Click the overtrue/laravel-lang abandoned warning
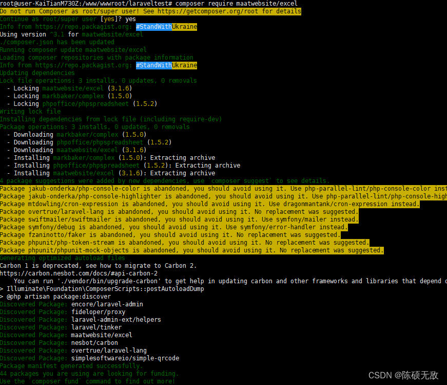Viewport: 447px width, 385px height. coord(179,212)
